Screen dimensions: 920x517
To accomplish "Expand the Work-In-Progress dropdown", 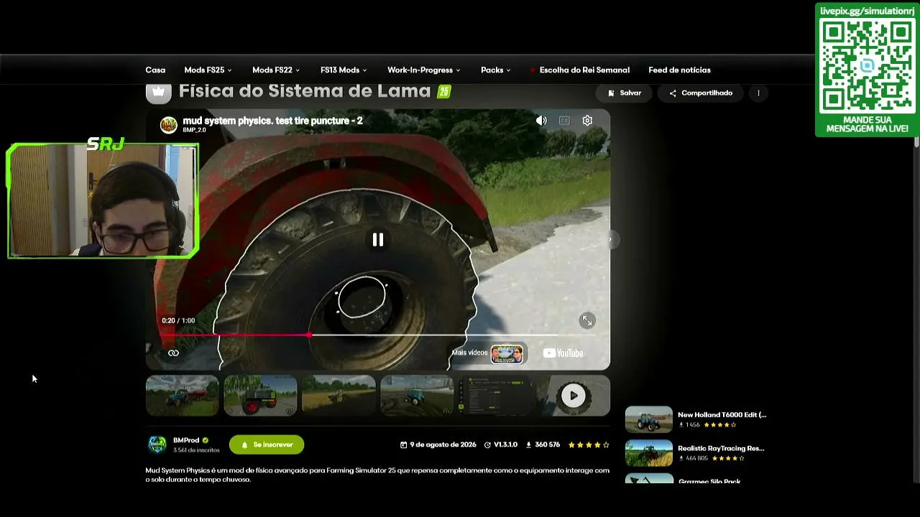I will (423, 70).
